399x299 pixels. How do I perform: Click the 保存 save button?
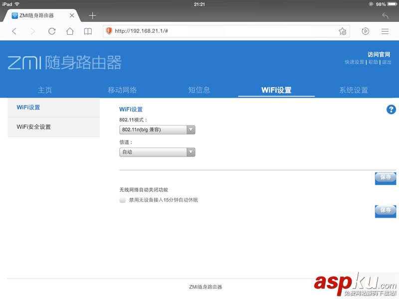(385, 178)
